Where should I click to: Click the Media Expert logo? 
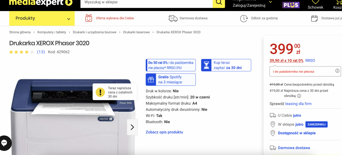[x=41, y=3]
